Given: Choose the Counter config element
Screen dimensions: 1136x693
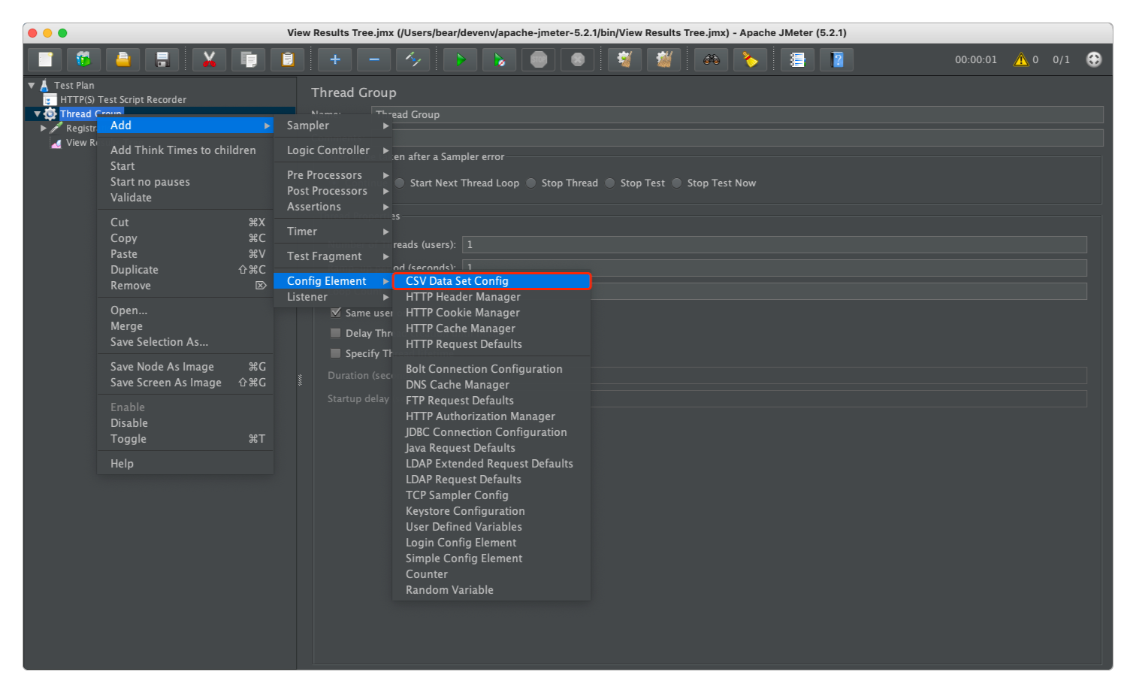Looking at the screenshot, I should pos(491,574).
